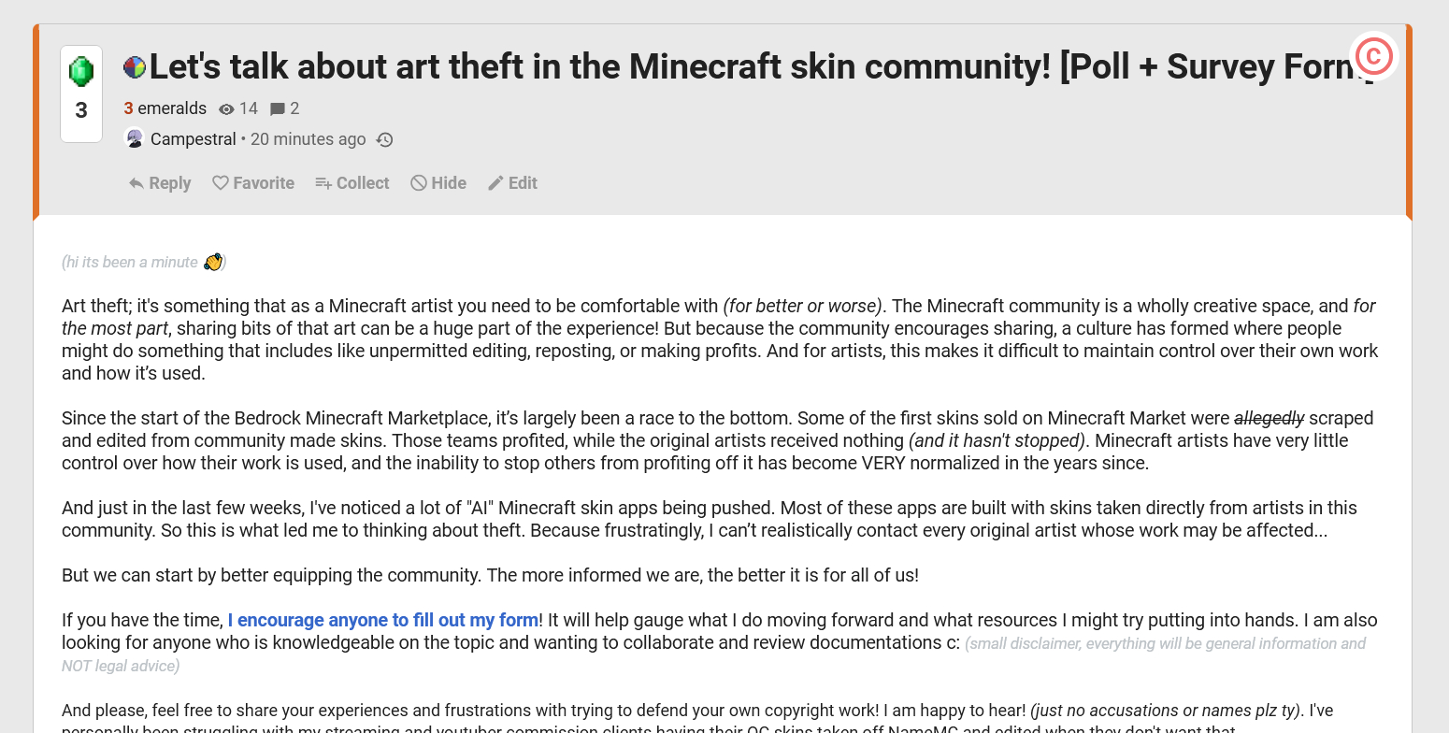Edit the post
The width and height of the screenshot is (1449, 733).
coord(512,183)
